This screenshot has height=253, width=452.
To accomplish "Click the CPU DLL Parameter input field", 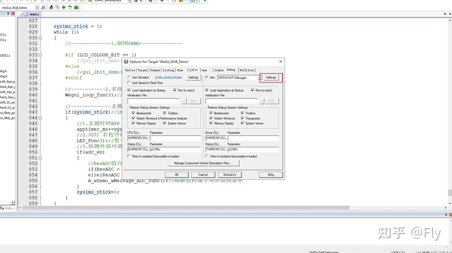I will [x=175, y=138].
